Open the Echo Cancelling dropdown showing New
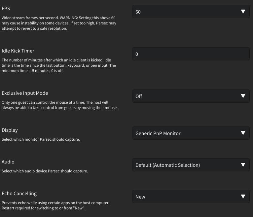Viewport: 253px width, 217px height. [191, 197]
